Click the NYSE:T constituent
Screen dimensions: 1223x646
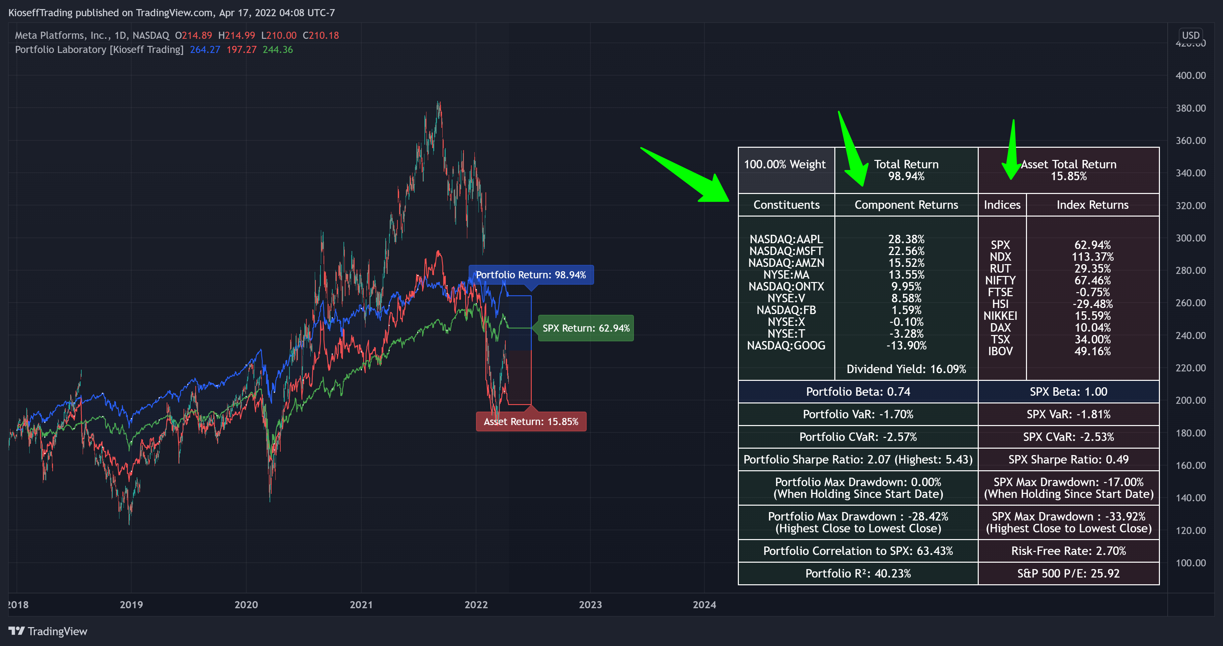[x=786, y=334]
